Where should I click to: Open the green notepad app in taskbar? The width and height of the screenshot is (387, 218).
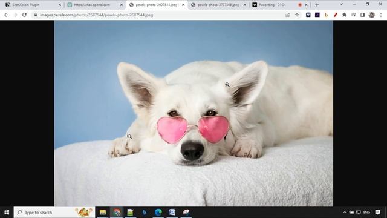pyautogui.click(x=131, y=213)
